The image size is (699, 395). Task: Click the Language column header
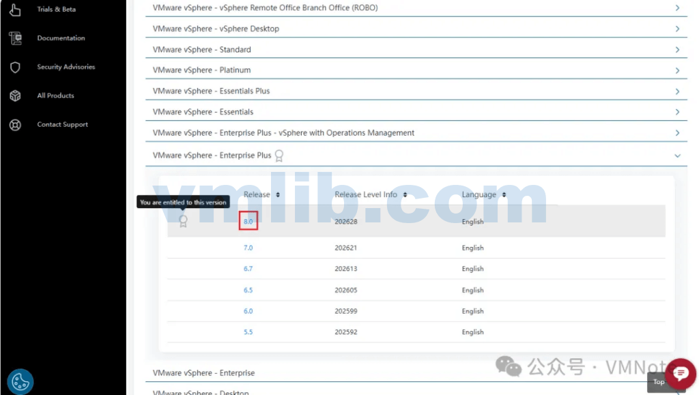[x=479, y=194]
